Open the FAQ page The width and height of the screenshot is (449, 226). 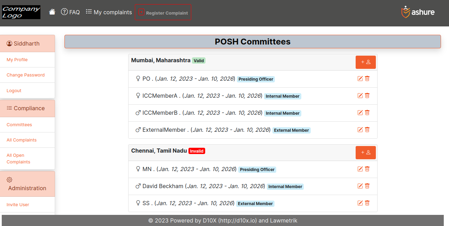[x=70, y=12]
